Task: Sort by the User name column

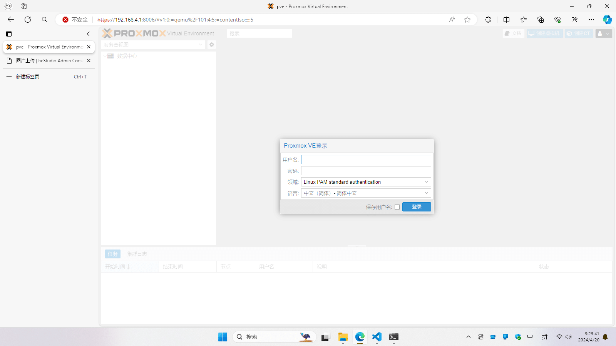Action: [x=284, y=267]
